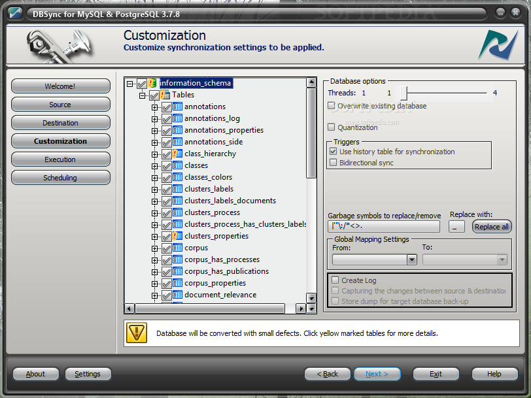Click the clusters_labels_documents table icon

pos(177,201)
